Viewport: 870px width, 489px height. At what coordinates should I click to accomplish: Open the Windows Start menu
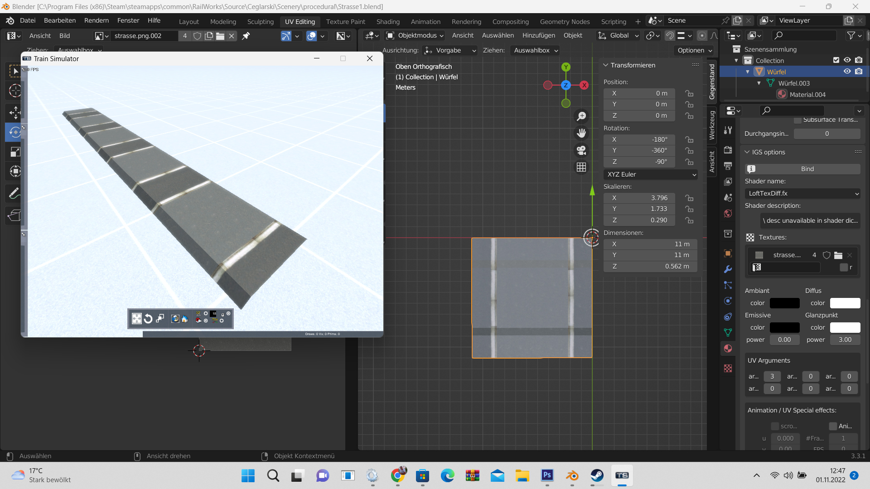coord(248,475)
